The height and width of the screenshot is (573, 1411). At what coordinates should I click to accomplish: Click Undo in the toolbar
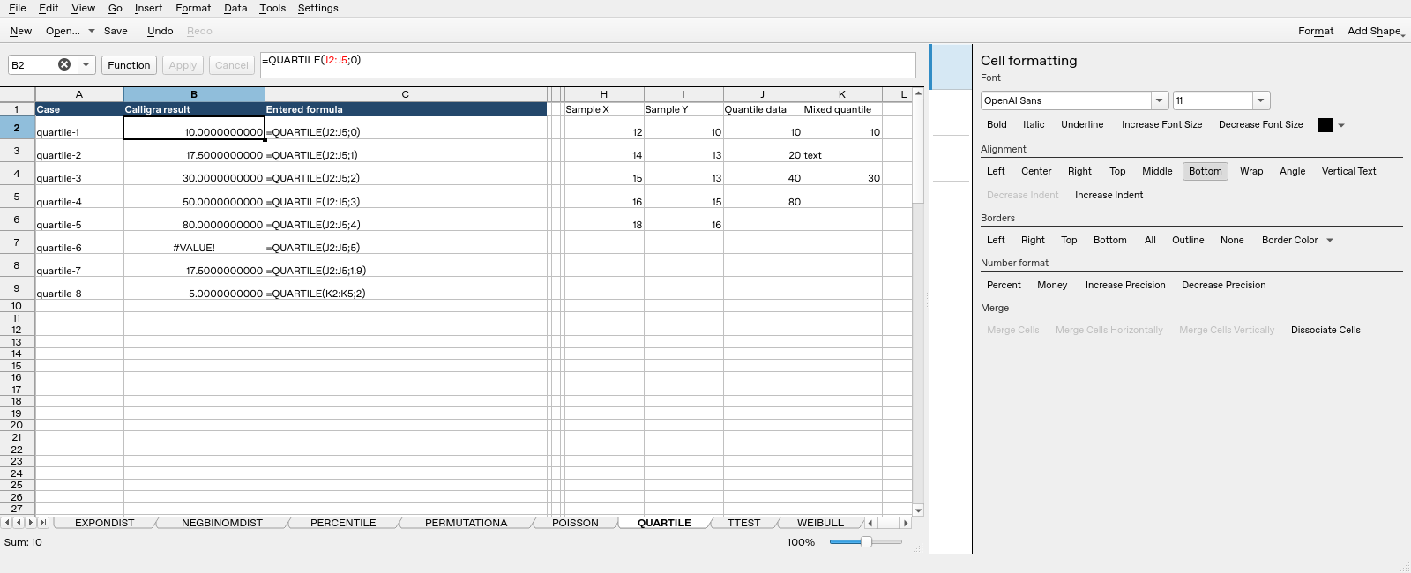[x=160, y=31]
